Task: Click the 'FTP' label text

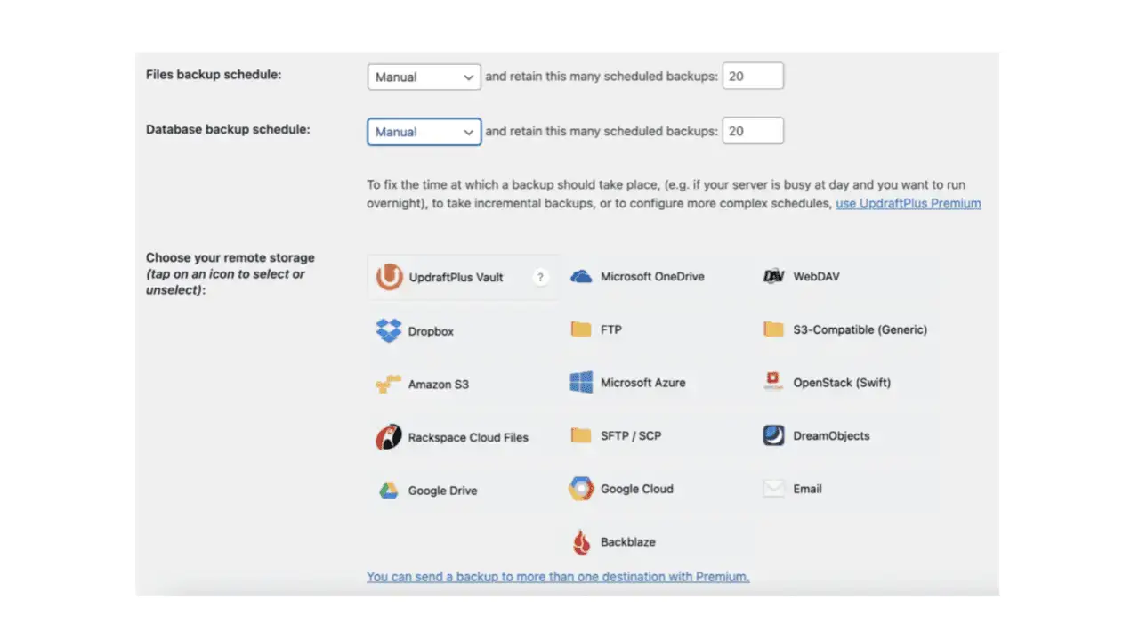Action: pyautogui.click(x=611, y=329)
